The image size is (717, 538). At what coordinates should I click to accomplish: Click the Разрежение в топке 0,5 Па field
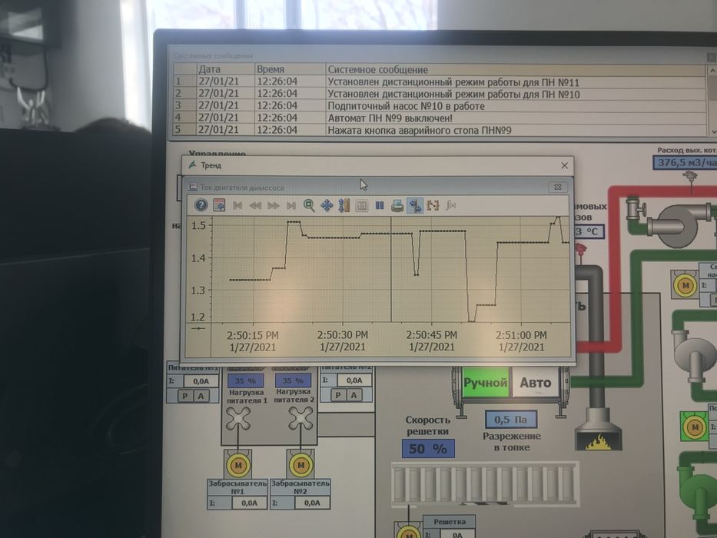(x=511, y=419)
